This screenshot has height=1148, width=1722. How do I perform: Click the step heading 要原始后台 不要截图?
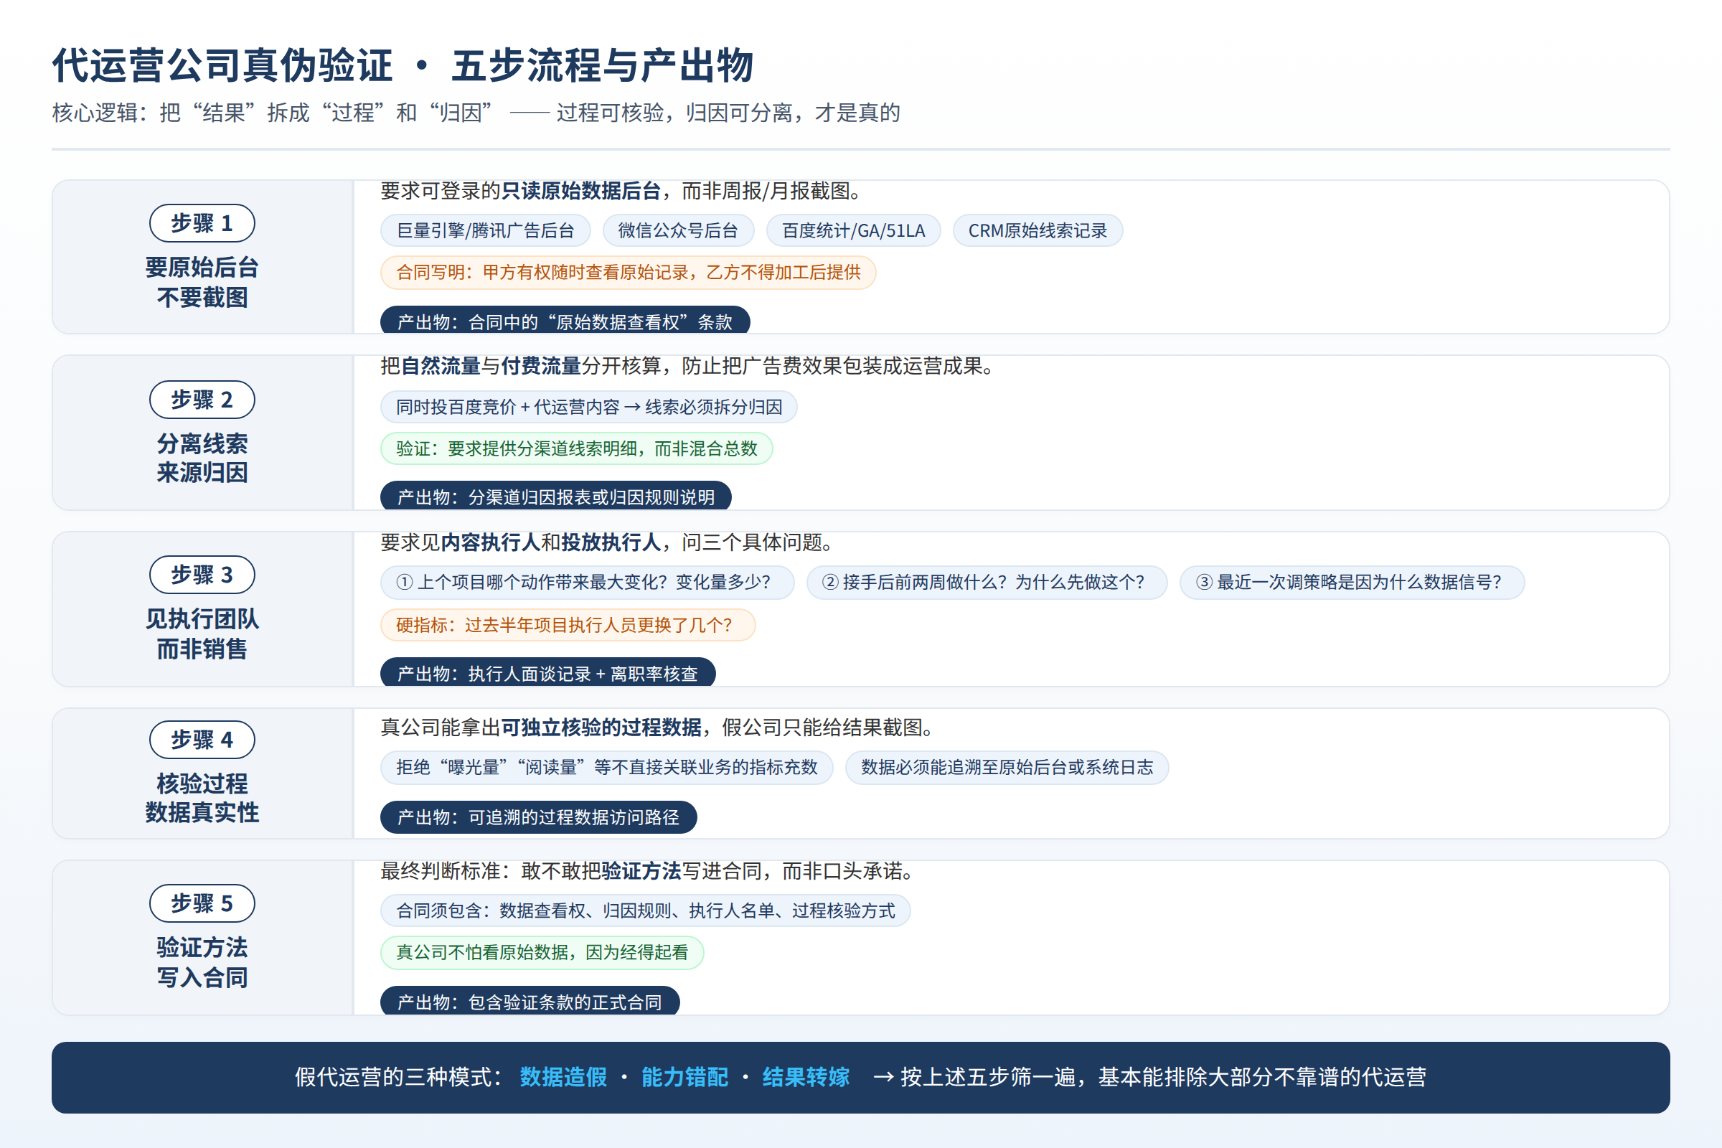[202, 283]
